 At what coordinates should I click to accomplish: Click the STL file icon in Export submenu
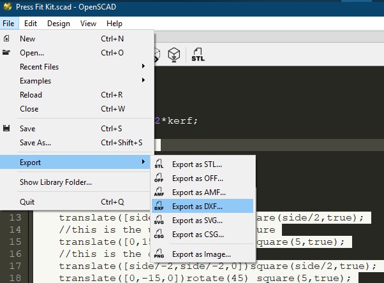coord(159,164)
